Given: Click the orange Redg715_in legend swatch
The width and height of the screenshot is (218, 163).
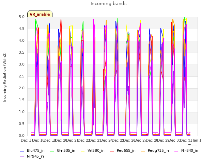Looking at the screenshot, I should [143, 151].
